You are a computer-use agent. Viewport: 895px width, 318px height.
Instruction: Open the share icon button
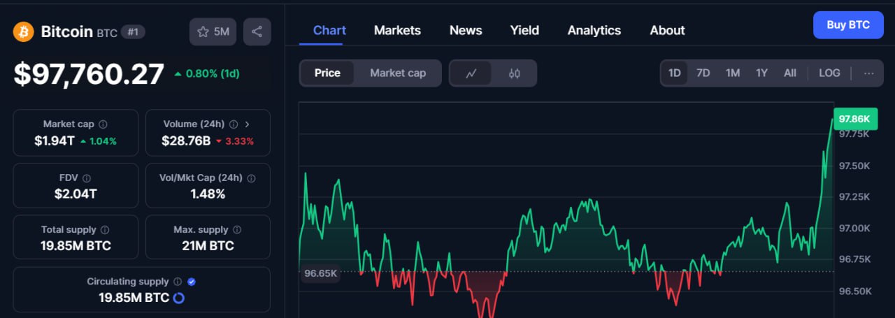click(257, 31)
